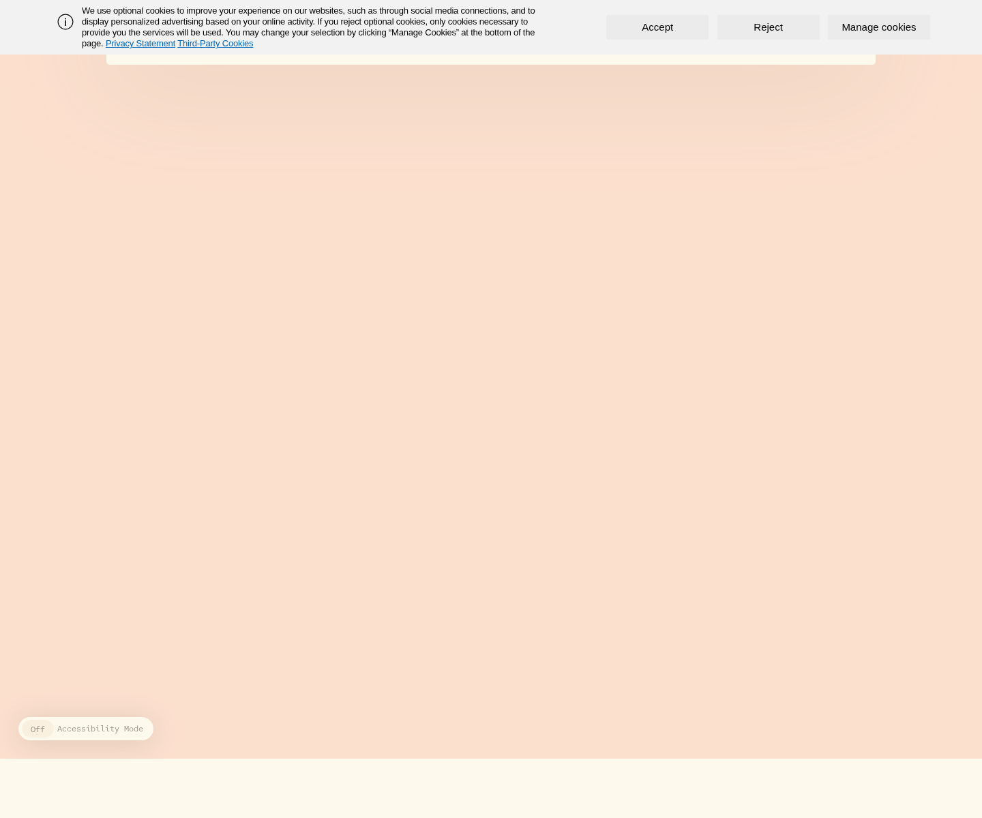Screen dimensions: 982x818
Task: Reject optional cookies
Action: [768, 27]
